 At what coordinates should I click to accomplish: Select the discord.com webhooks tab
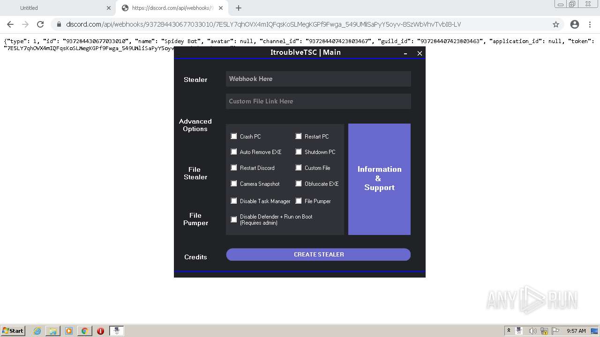point(172,8)
